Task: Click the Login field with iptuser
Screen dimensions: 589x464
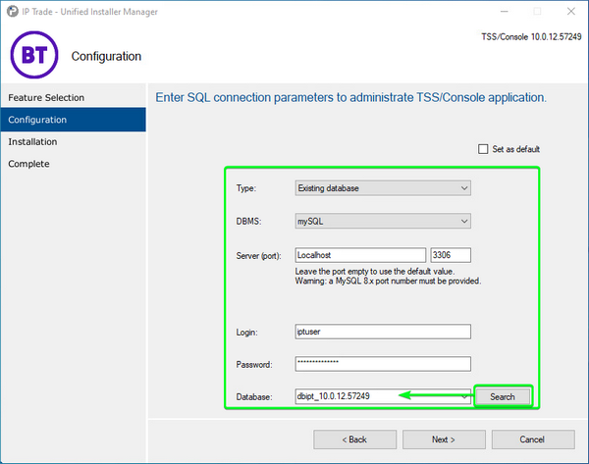Action: pos(383,332)
